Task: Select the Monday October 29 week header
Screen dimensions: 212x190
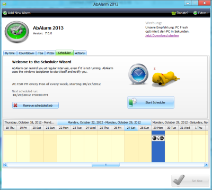Action: [x=180, y=122]
